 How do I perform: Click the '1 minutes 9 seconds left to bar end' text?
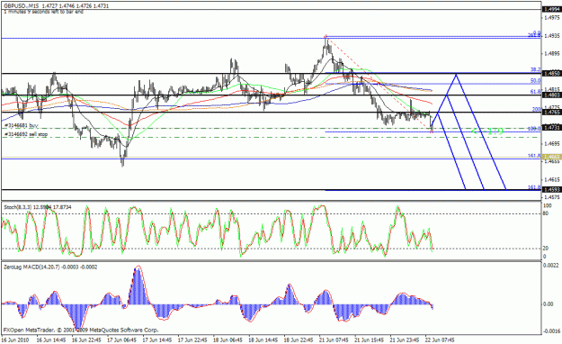point(44,12)
